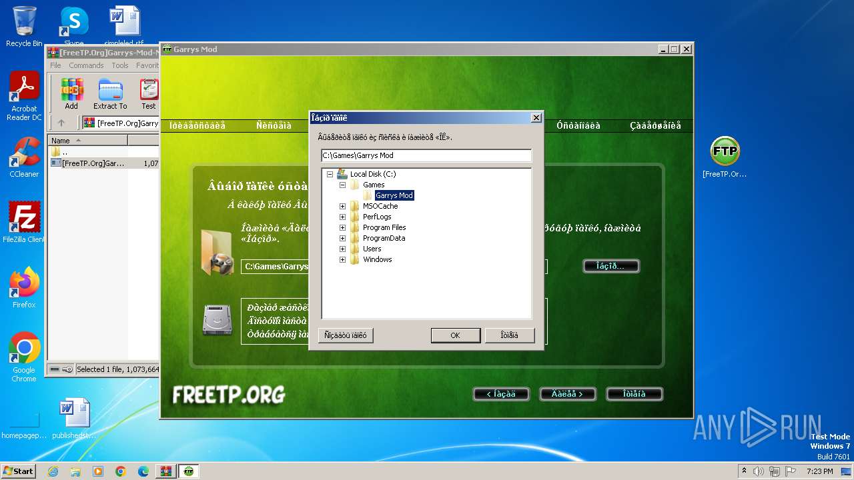The image size is (854, 480).
Task: Launch CCleaner from the desktop
Action: (x=24, y=157)
